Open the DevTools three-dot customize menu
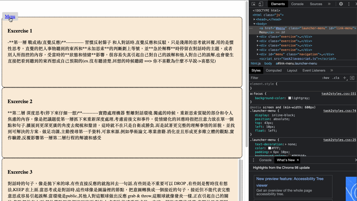 pos(349,4)
